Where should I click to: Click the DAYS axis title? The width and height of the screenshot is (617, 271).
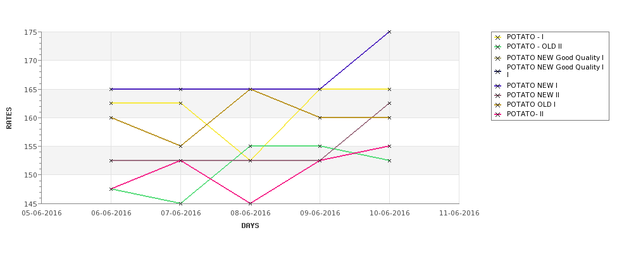click(x=250, y=226)
